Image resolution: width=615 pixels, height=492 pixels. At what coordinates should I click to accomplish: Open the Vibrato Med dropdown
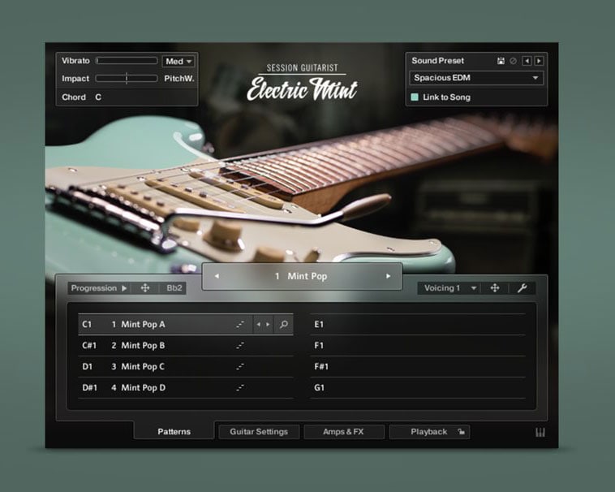178,61
